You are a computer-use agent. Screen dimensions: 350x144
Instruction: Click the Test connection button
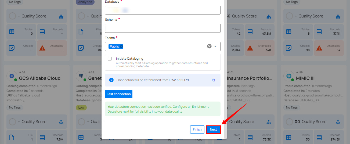(119, 94)
